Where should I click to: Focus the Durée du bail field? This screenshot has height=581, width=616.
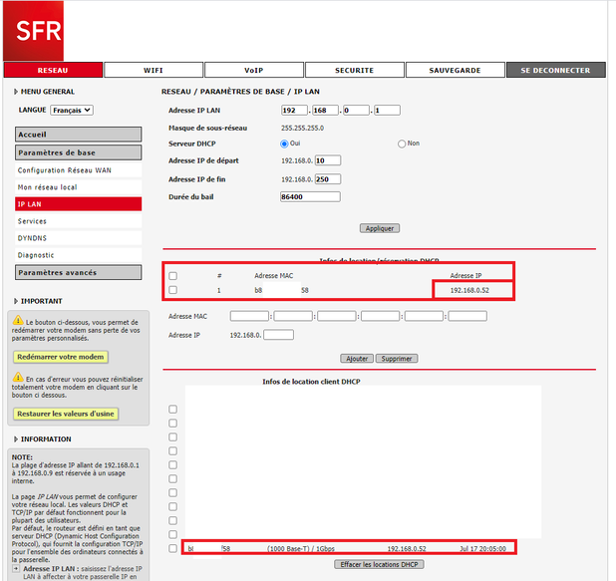(x=311, y=197)
